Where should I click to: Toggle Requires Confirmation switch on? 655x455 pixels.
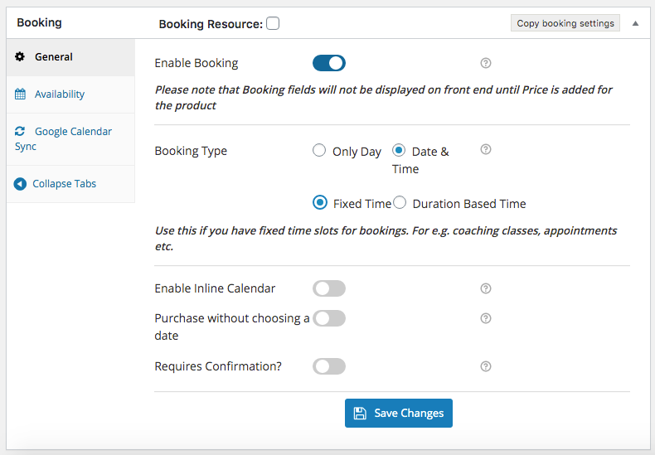(329, 366)
